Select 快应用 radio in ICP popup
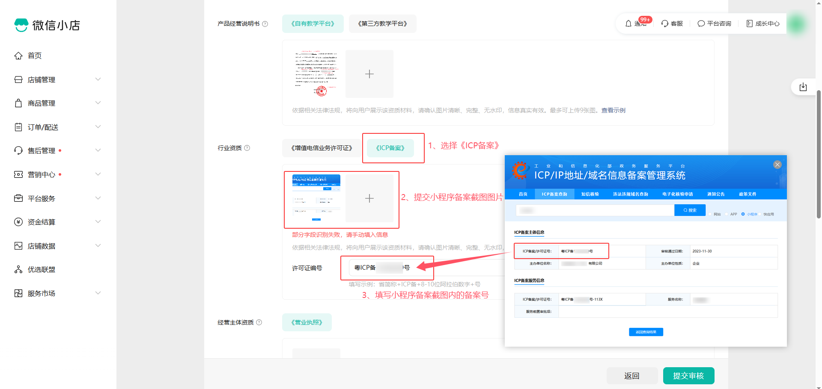 760,214
